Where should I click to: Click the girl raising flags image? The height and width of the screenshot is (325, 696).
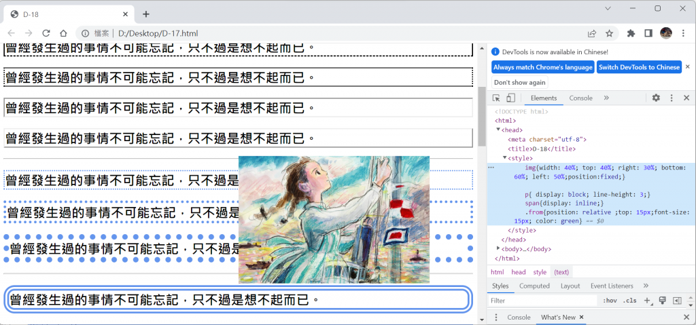[334, 219]
